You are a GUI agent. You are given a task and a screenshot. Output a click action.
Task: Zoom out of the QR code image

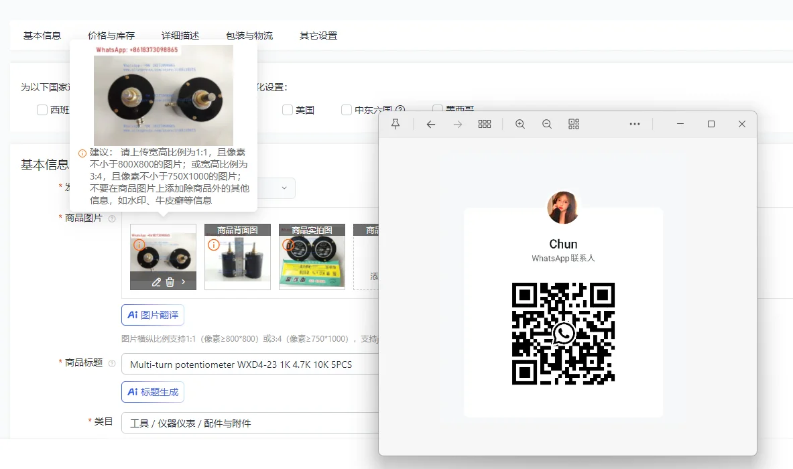coord(547,124)
